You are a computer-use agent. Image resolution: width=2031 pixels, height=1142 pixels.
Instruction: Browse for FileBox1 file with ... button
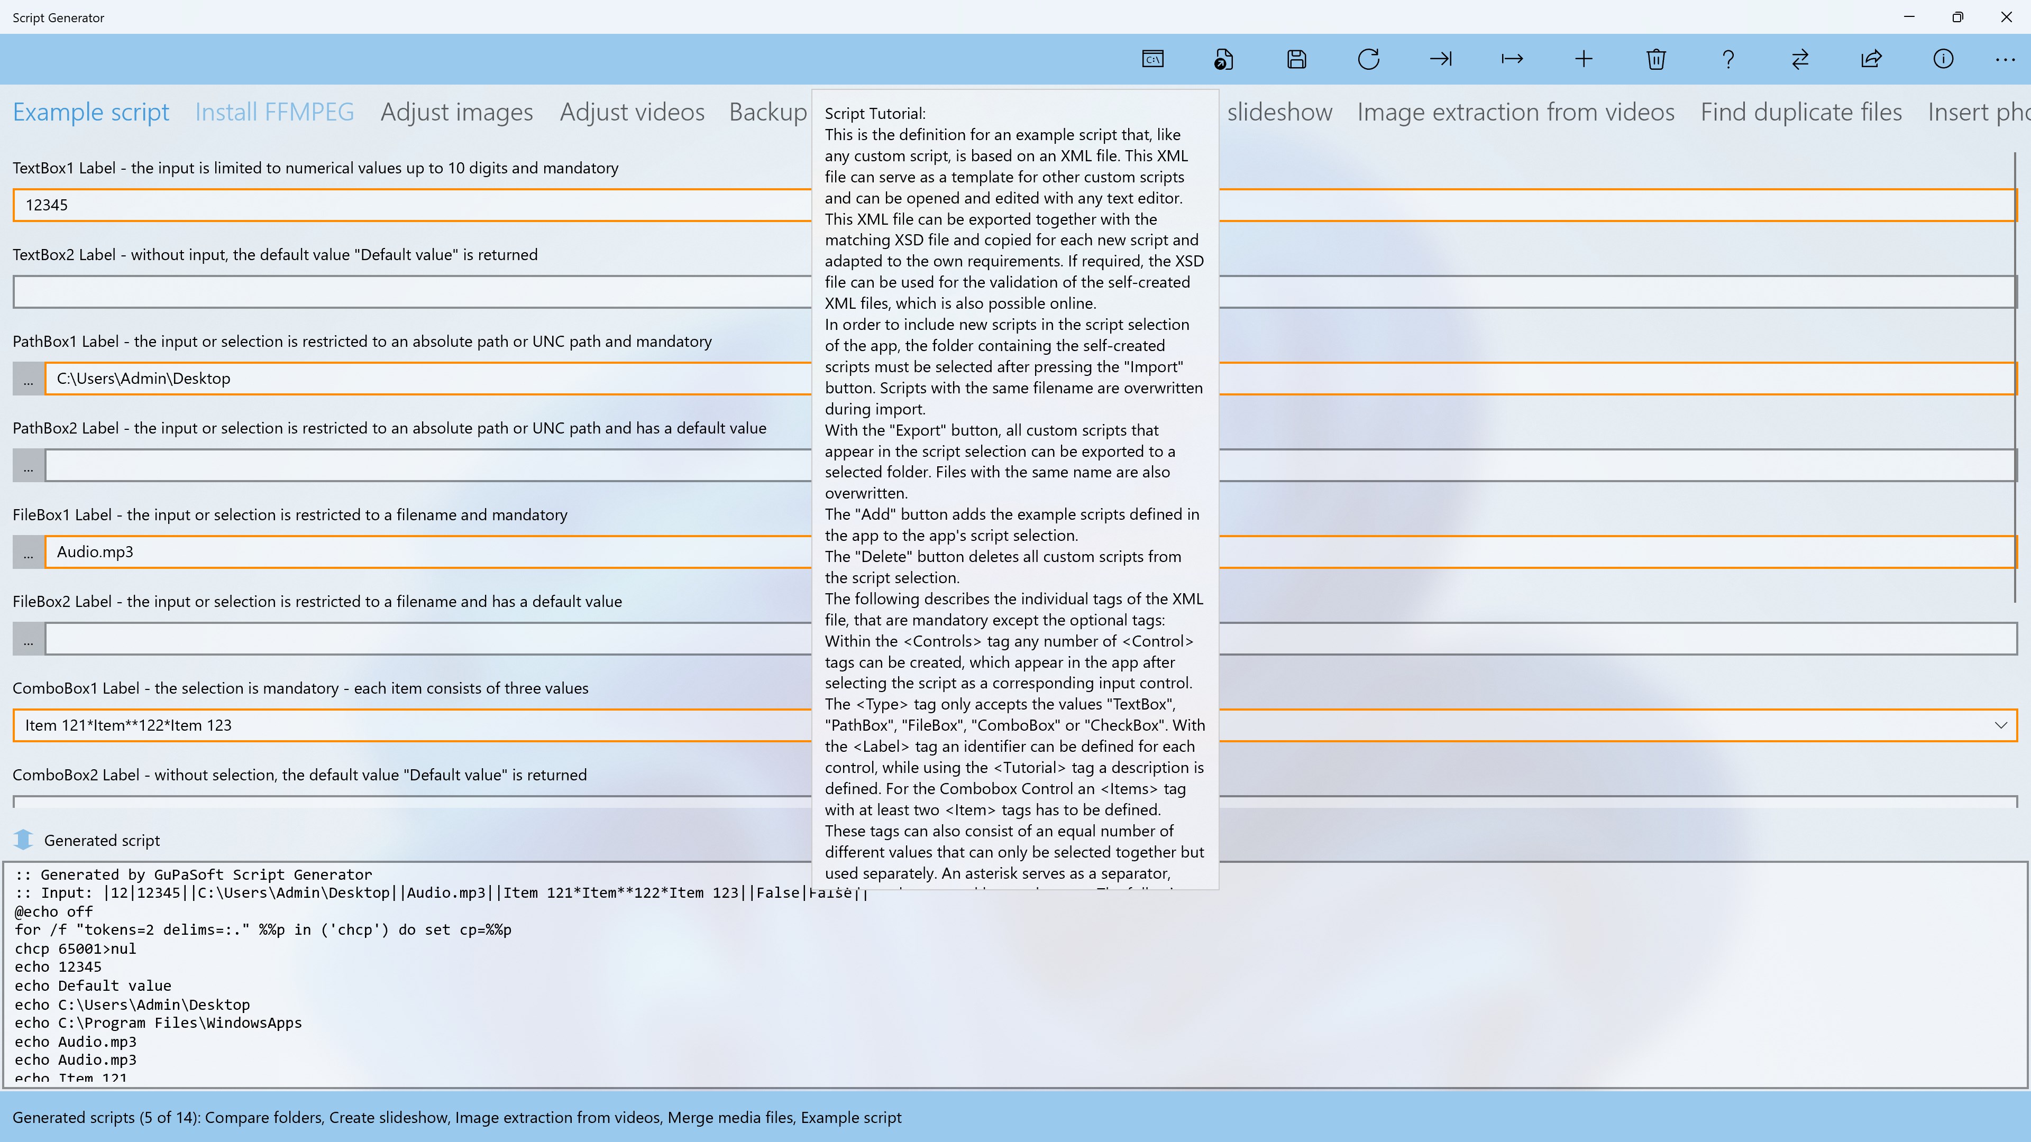29,552
